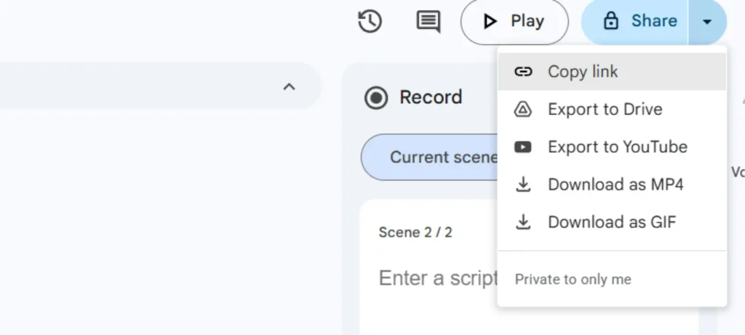Click the YouTube icon
The image size is (745, 335).
point(523,147)
